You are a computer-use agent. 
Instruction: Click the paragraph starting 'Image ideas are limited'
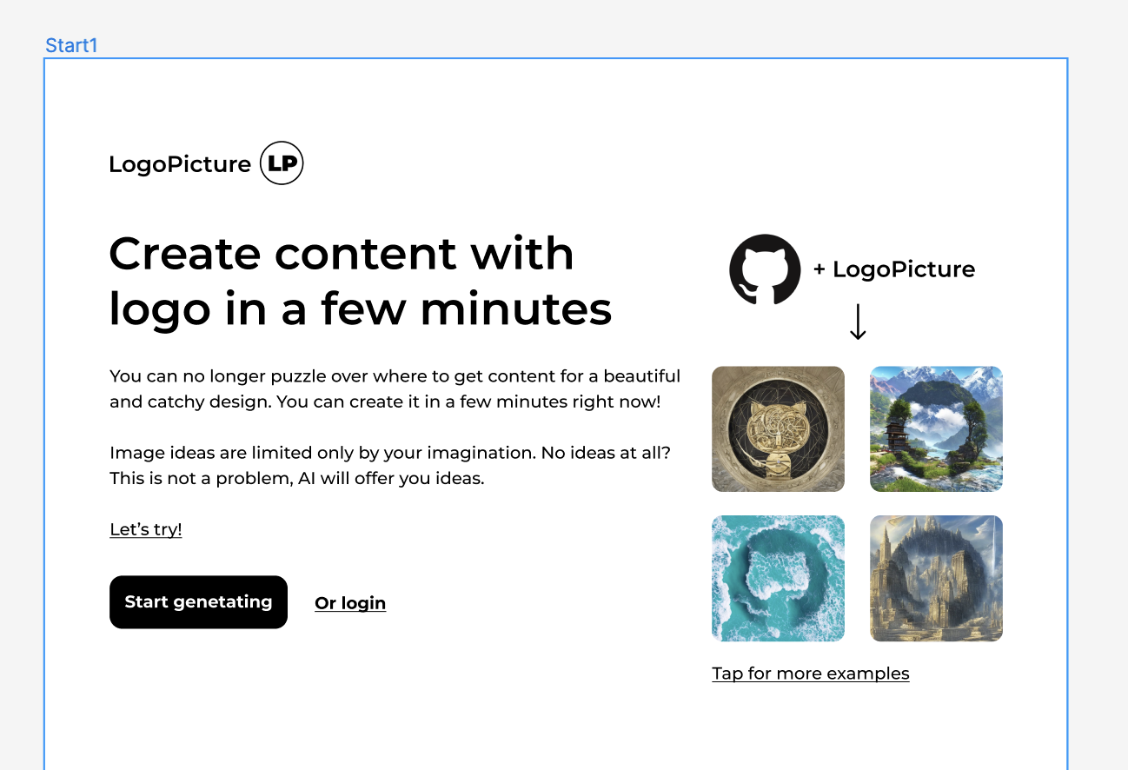(390, 465)
